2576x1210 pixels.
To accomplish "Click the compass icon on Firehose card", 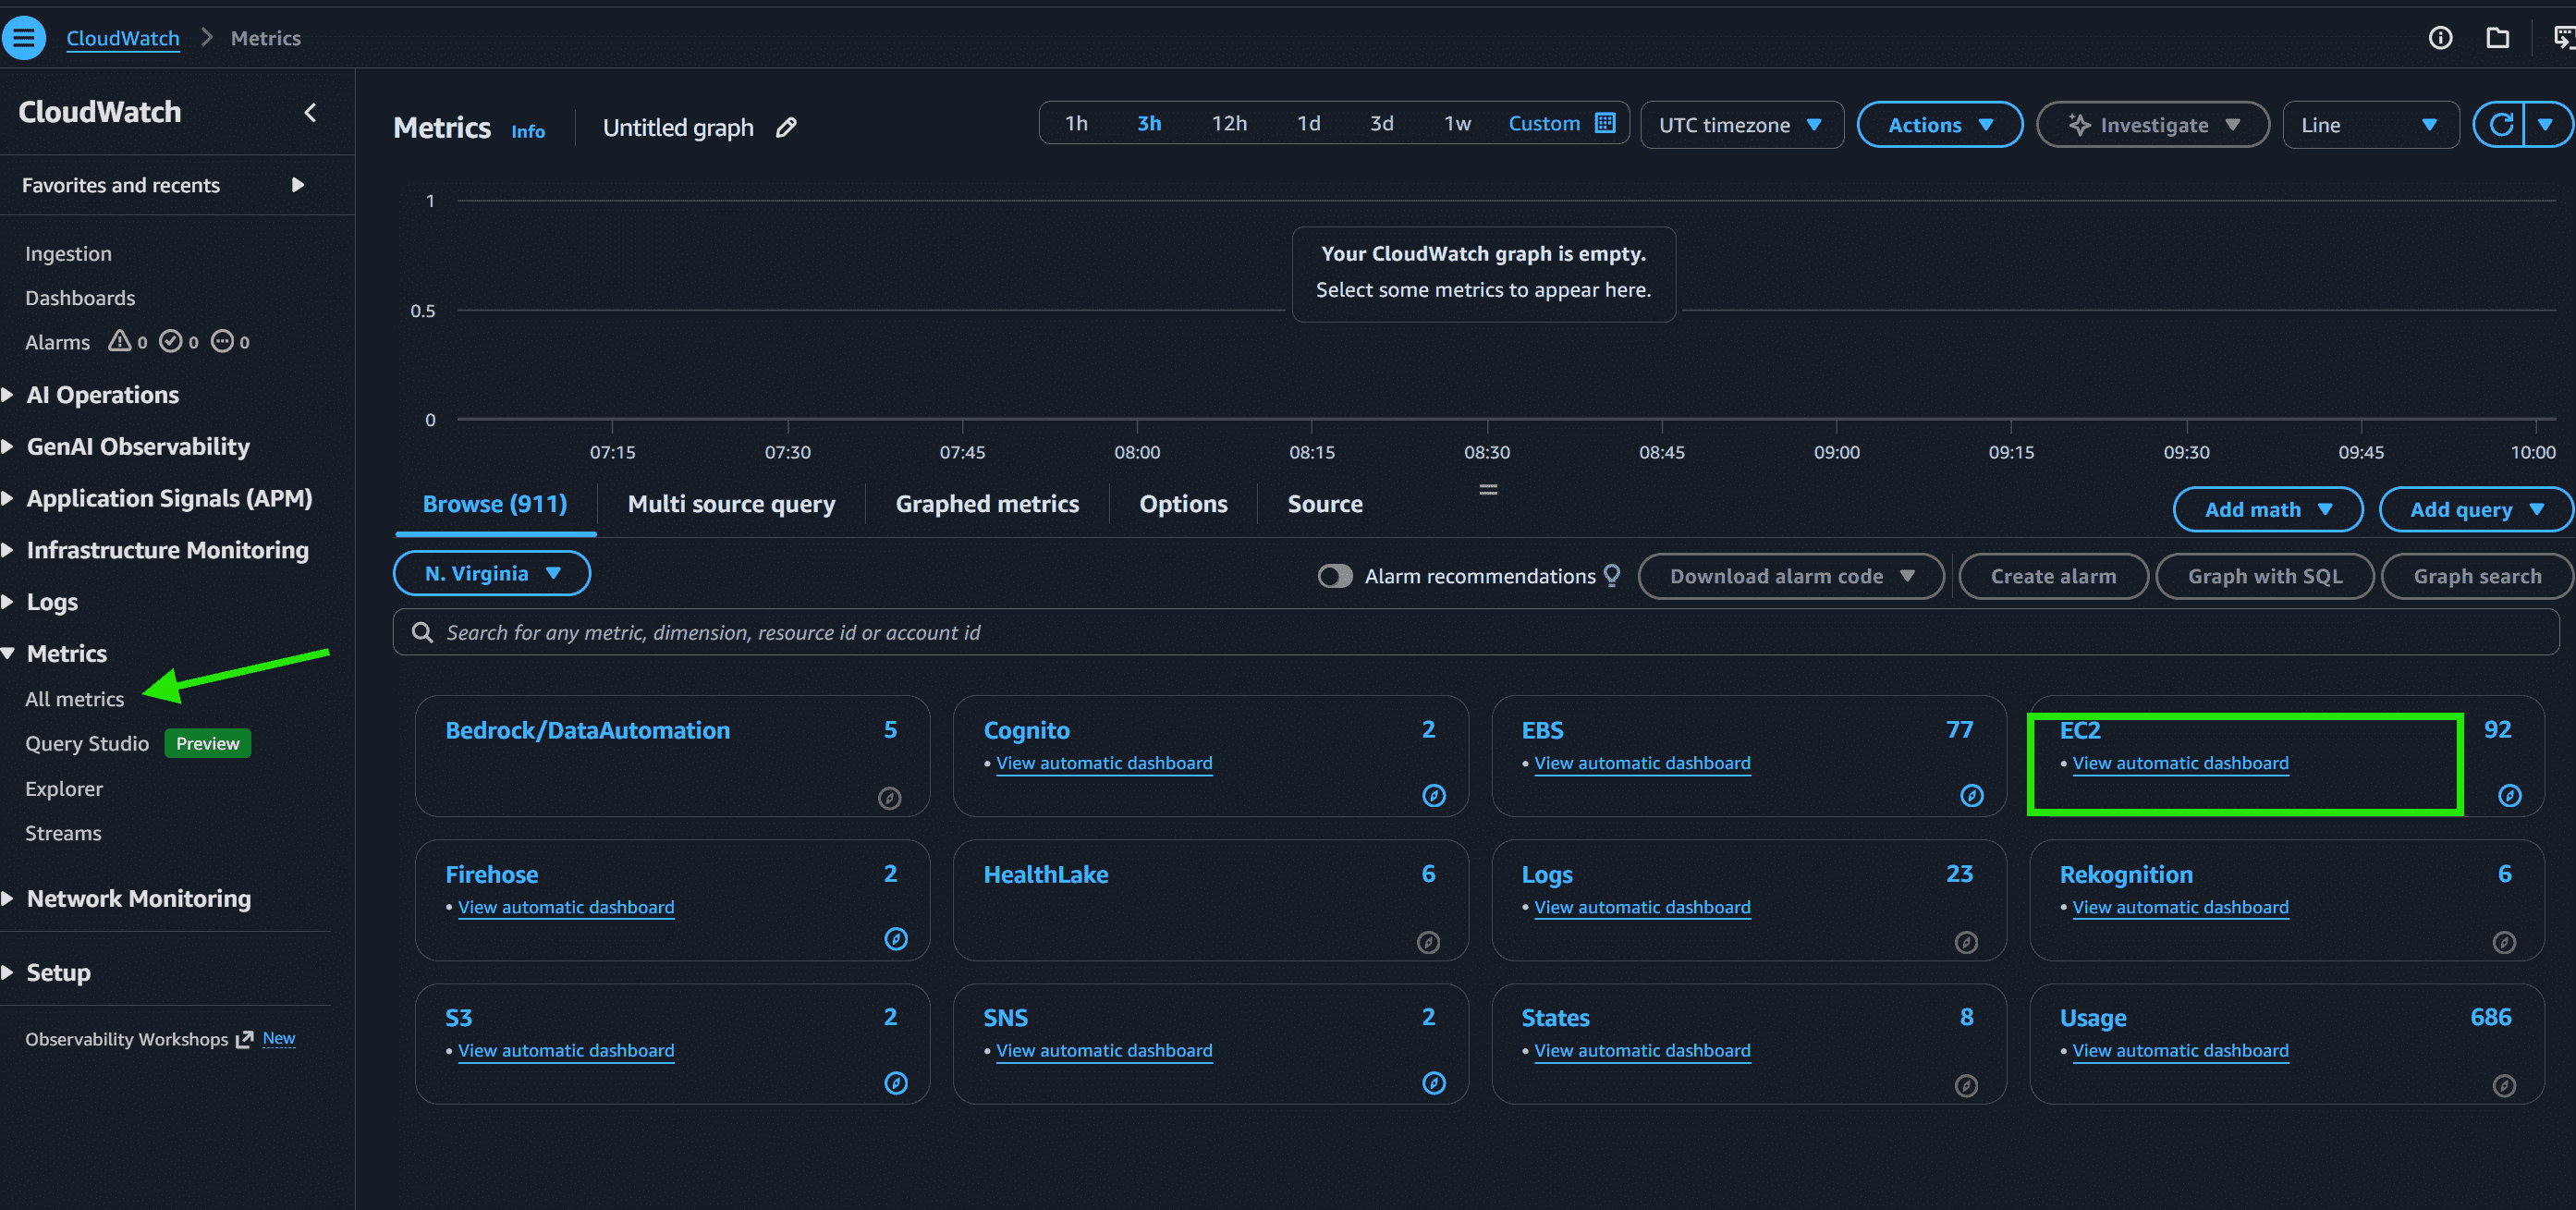I will click(896, 939).
